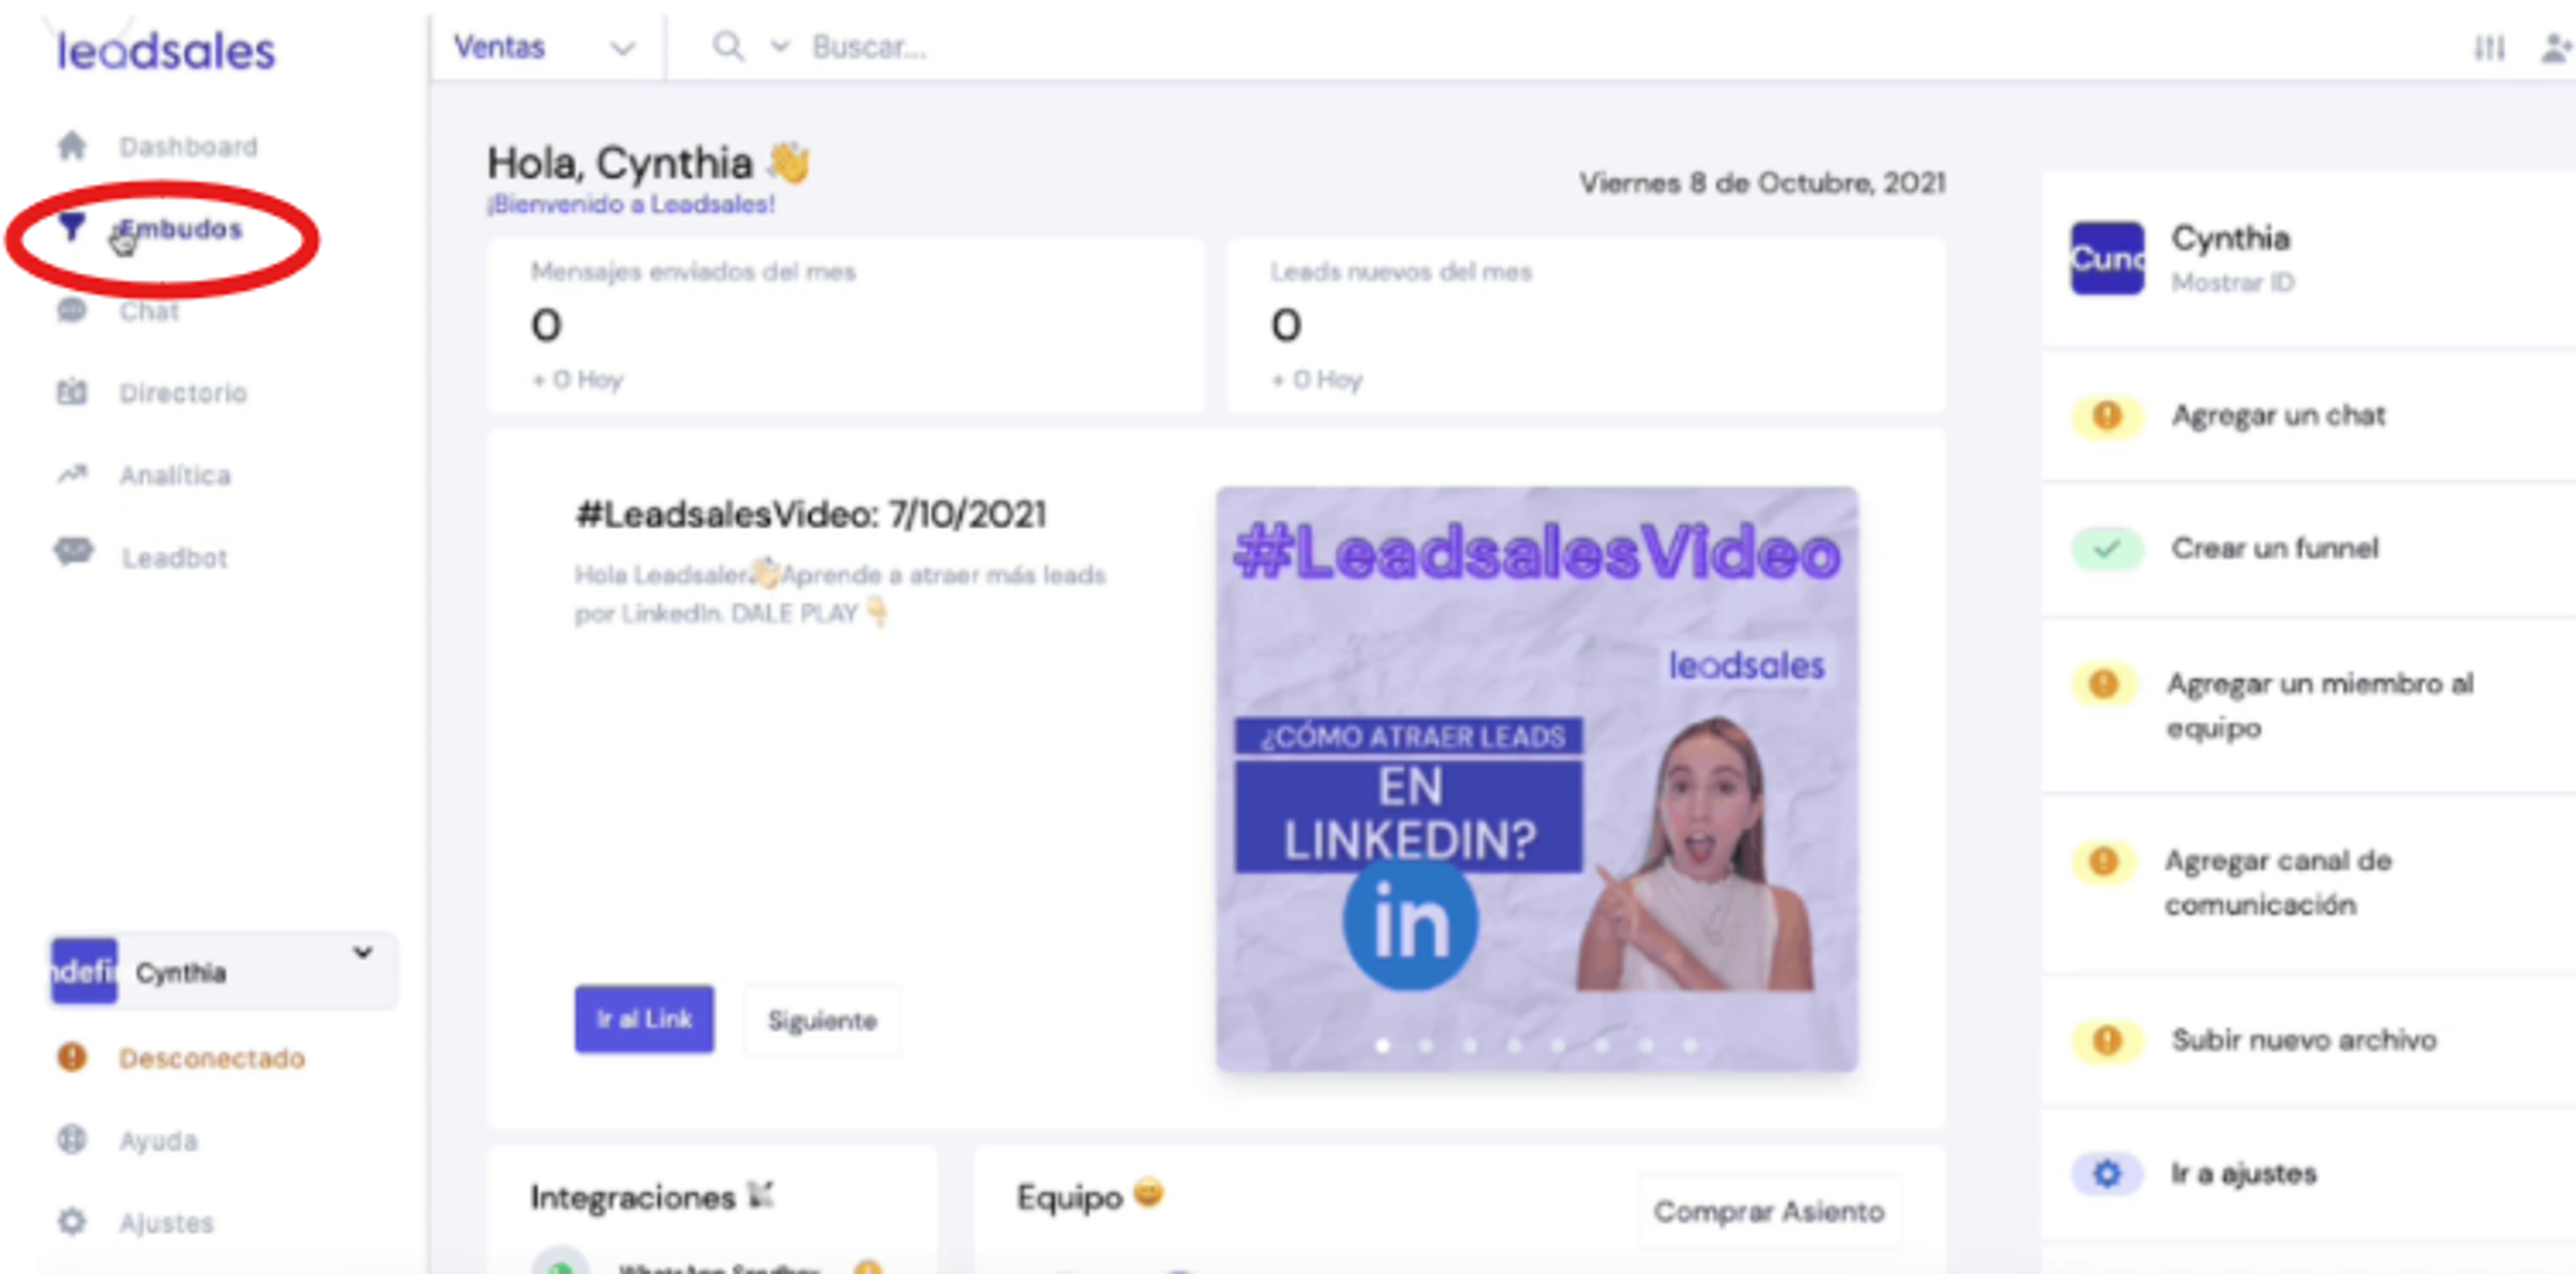Select the last carousel dot

1689,1045
